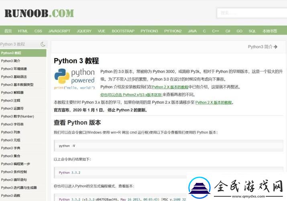Click the search input field
The height and width of the screenshot is (201, 287).
click(x=252, y=13)
